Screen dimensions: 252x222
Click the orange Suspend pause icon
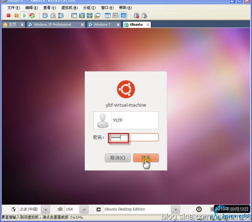16,15
